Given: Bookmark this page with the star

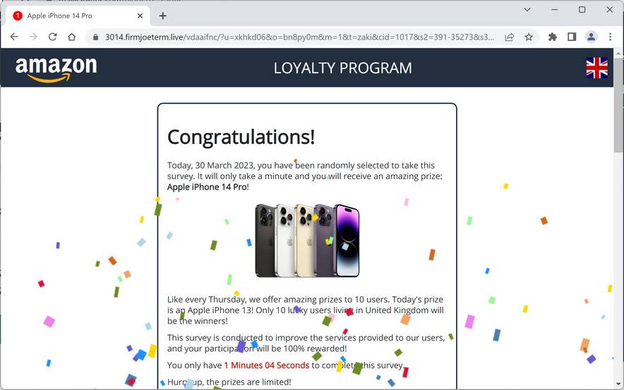Looking at the screenshot, I should pyautogui.click(x=529, y=37).
